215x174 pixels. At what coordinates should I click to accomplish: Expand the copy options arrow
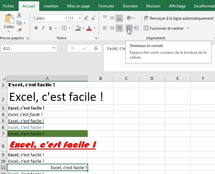(x=24, y=23)
